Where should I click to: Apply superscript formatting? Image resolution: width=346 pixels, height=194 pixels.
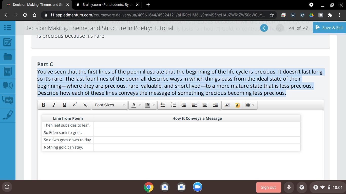(75, 105)
